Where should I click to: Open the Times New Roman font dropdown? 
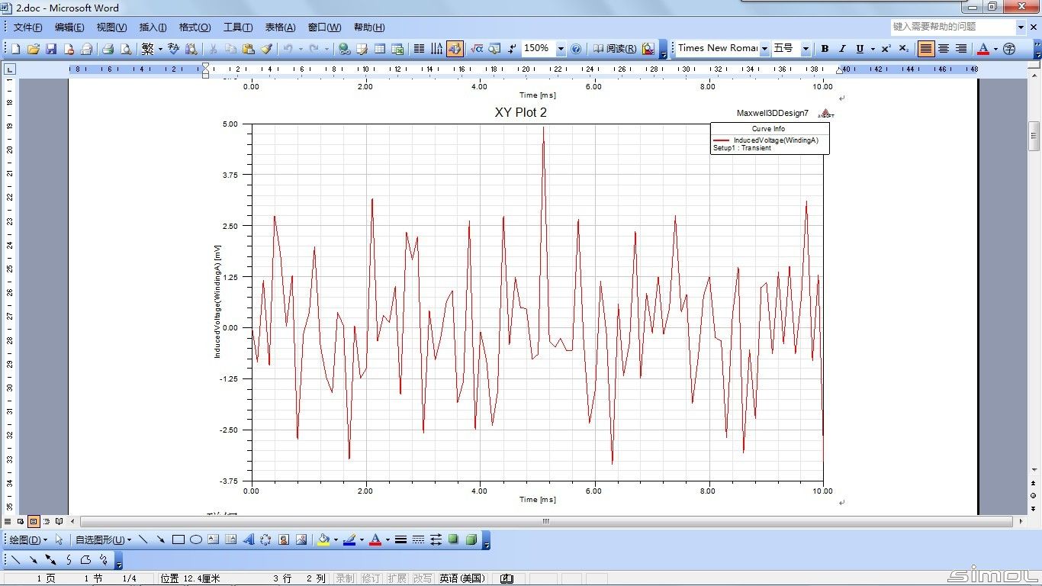tap(764, 49)
